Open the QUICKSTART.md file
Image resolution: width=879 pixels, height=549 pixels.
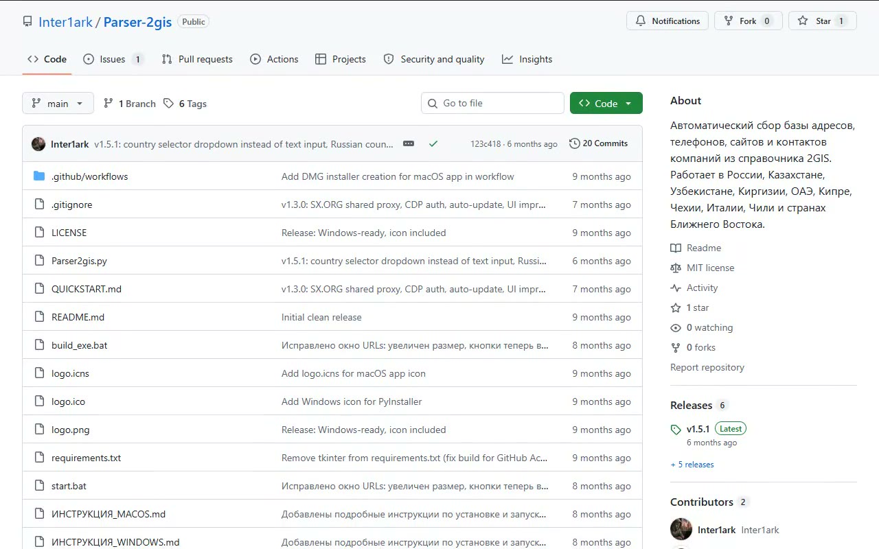point(87,289)
